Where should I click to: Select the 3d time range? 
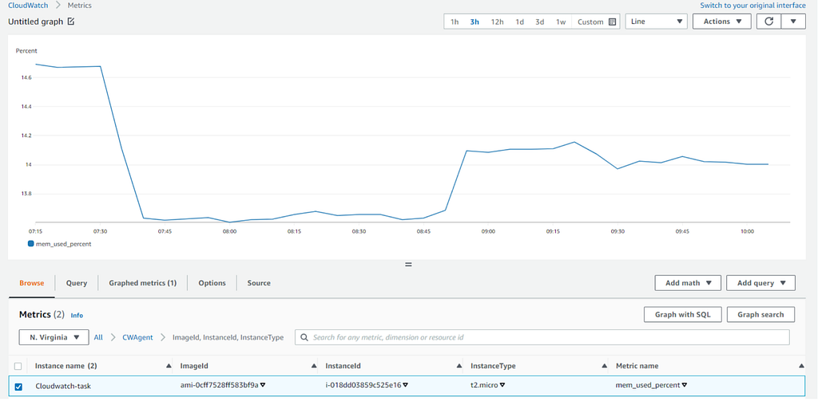[540, 22]
